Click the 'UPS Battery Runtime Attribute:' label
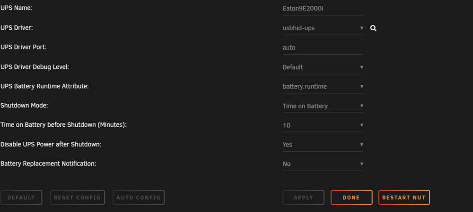 pos(44,86)
